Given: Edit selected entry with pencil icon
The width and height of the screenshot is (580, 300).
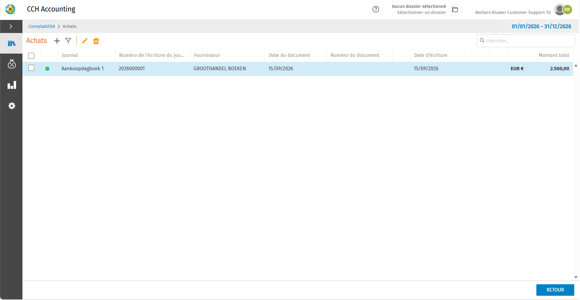Looking at the screenshot, I should [85, 41].
